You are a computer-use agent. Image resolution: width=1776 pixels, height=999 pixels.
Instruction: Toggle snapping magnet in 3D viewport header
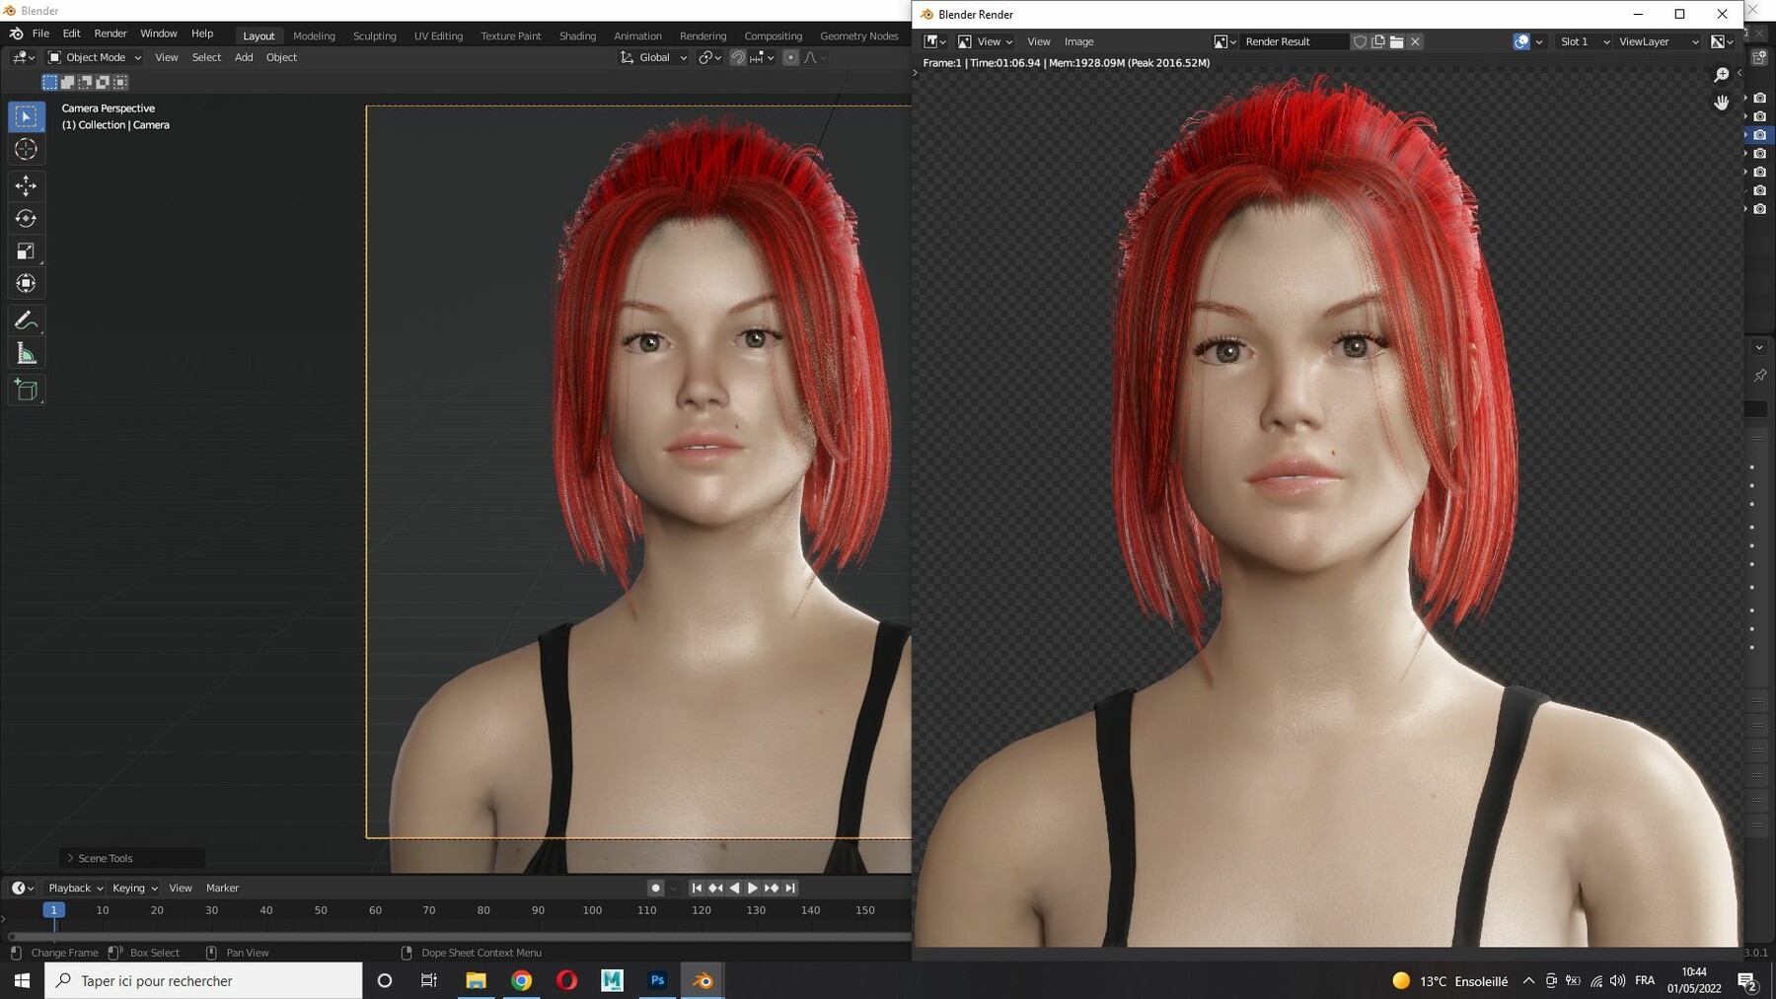point(738,57)
